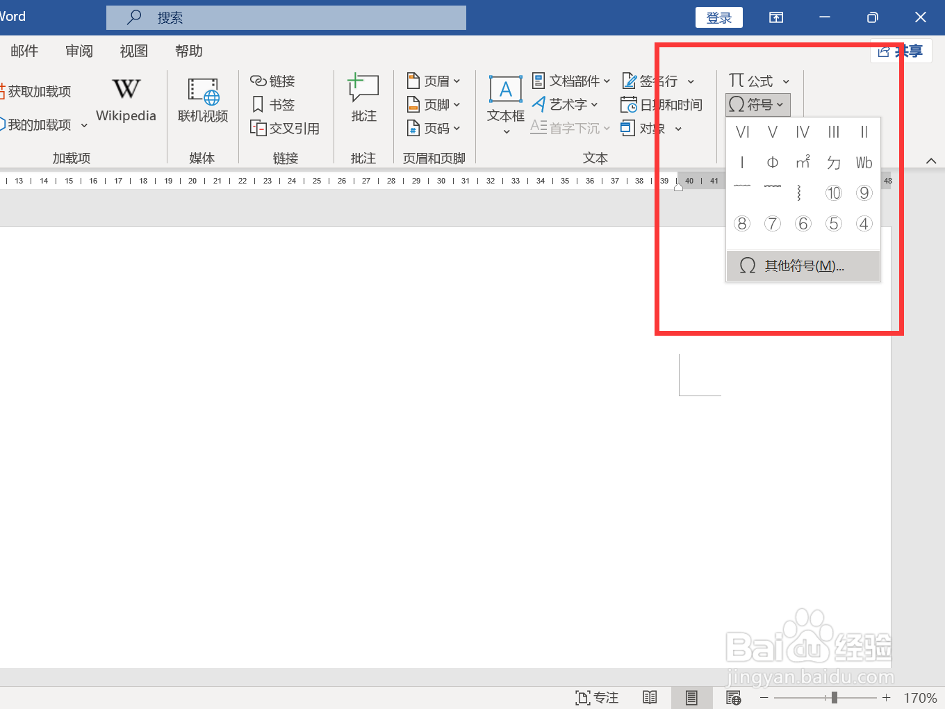Image resolution: width=945 pixels, height=709 pixels.
Task: Insert the Roman numeral III symbol
Action: [834, 132]
